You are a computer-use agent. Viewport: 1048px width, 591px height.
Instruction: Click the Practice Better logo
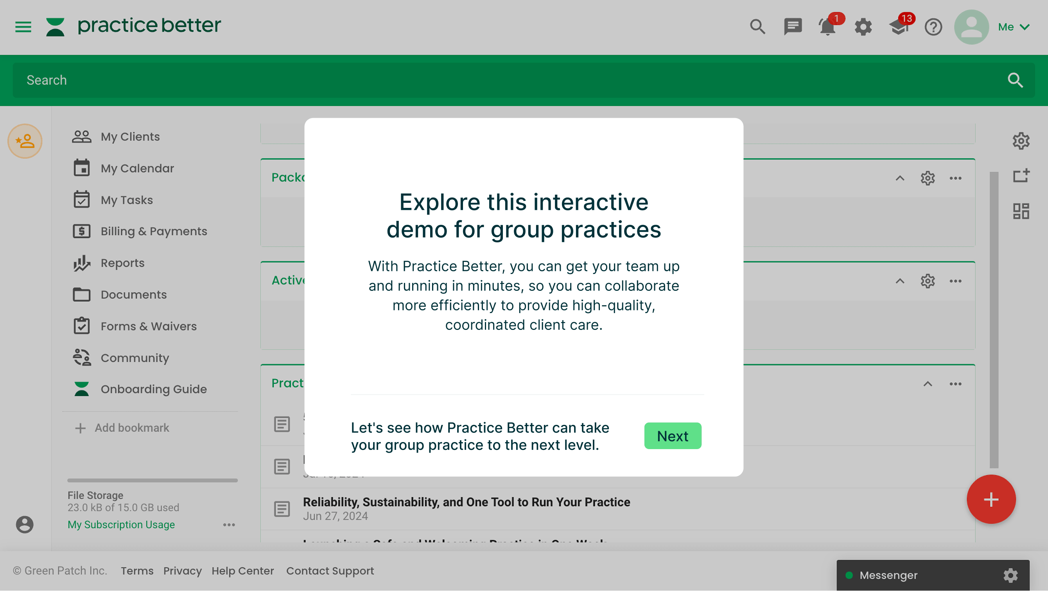point(133,27)
